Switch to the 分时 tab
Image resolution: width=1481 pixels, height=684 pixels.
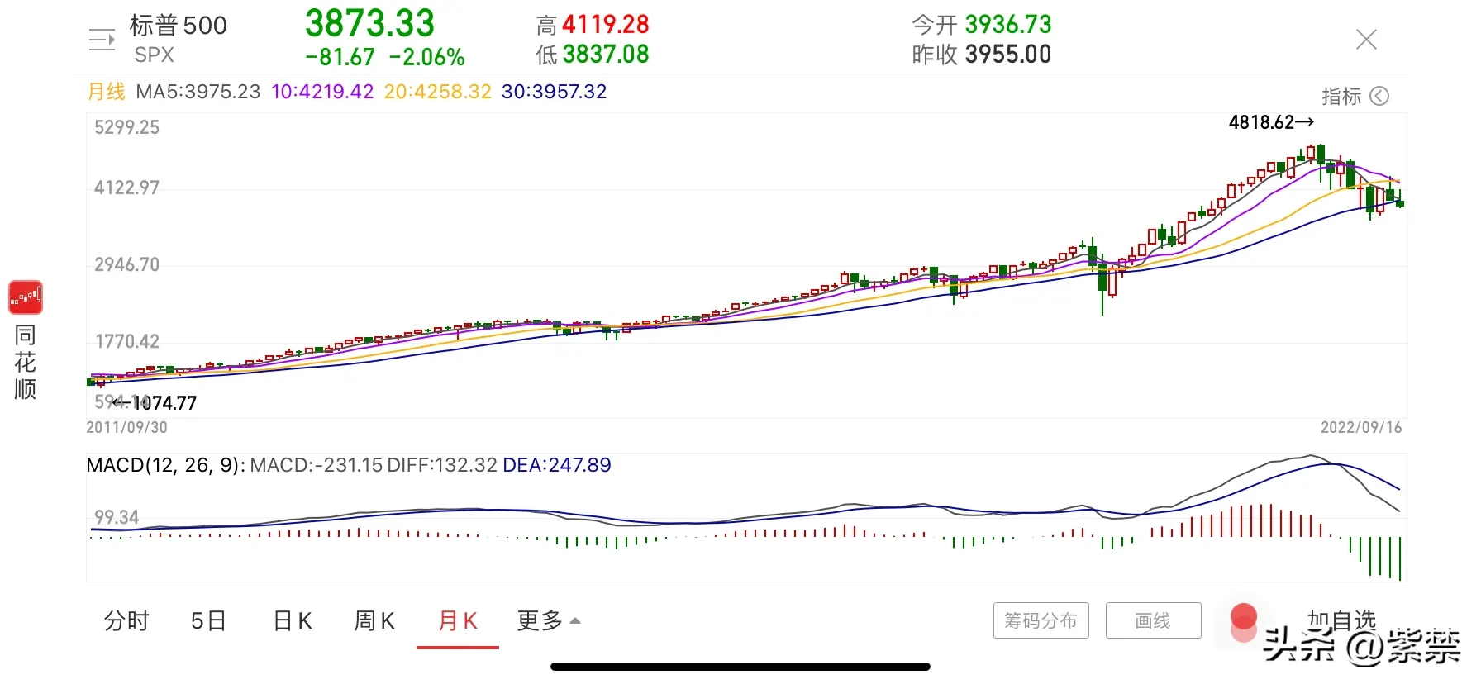click(x=126, y=620)
